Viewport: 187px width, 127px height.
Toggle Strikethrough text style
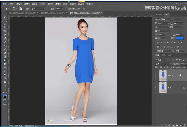pos(181,42)
